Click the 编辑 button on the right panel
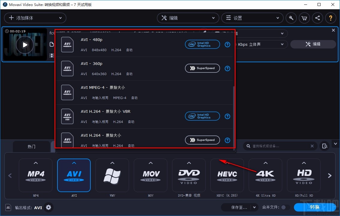 click(313, 44)
